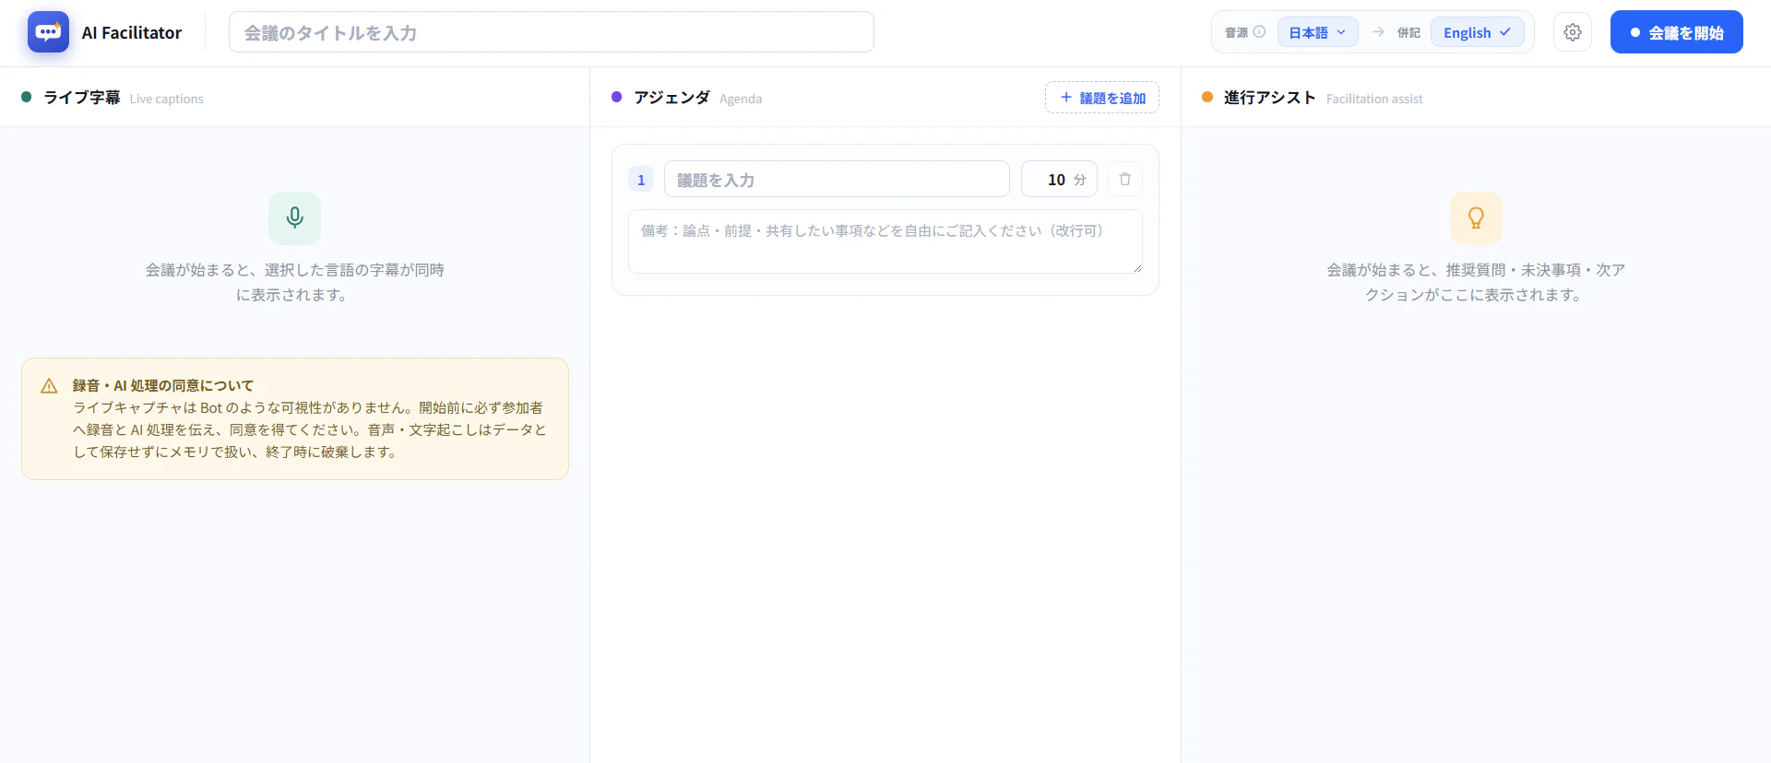Viewport: 1771px width, 763px height.
Task: Click the AI Facilitator title text
Action: pos(132,33)
